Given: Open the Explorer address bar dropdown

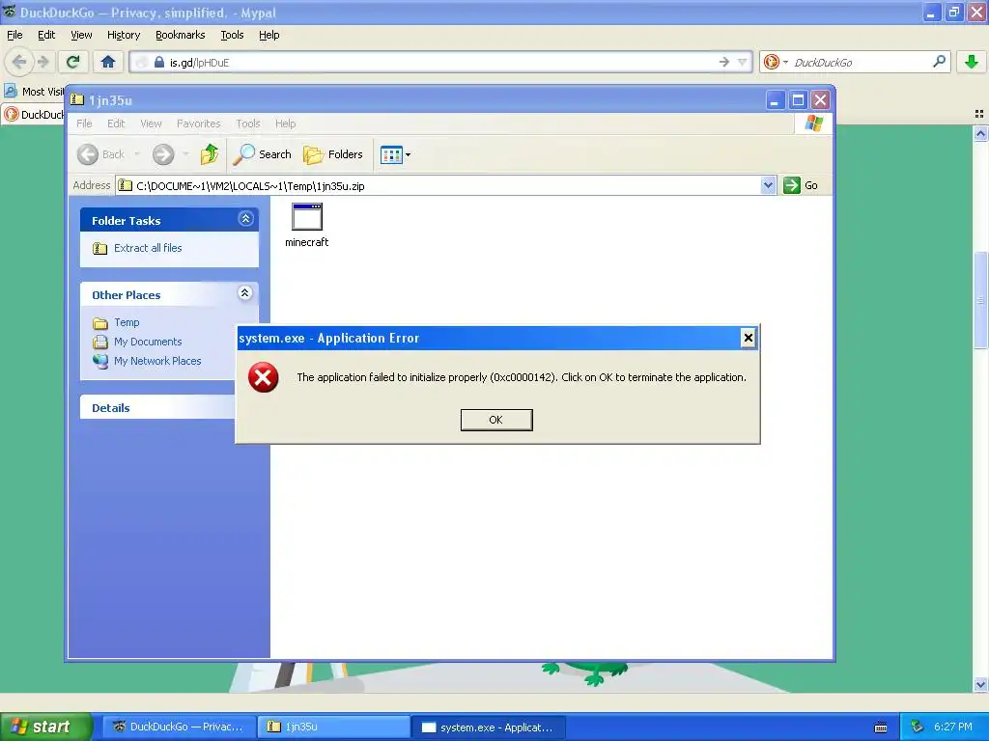Looking at the screenshot, I should (x=768, y=185).
